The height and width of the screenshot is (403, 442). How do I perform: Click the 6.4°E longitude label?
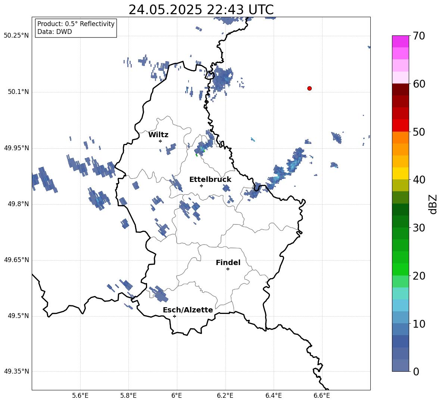click(x=273, y=396)
